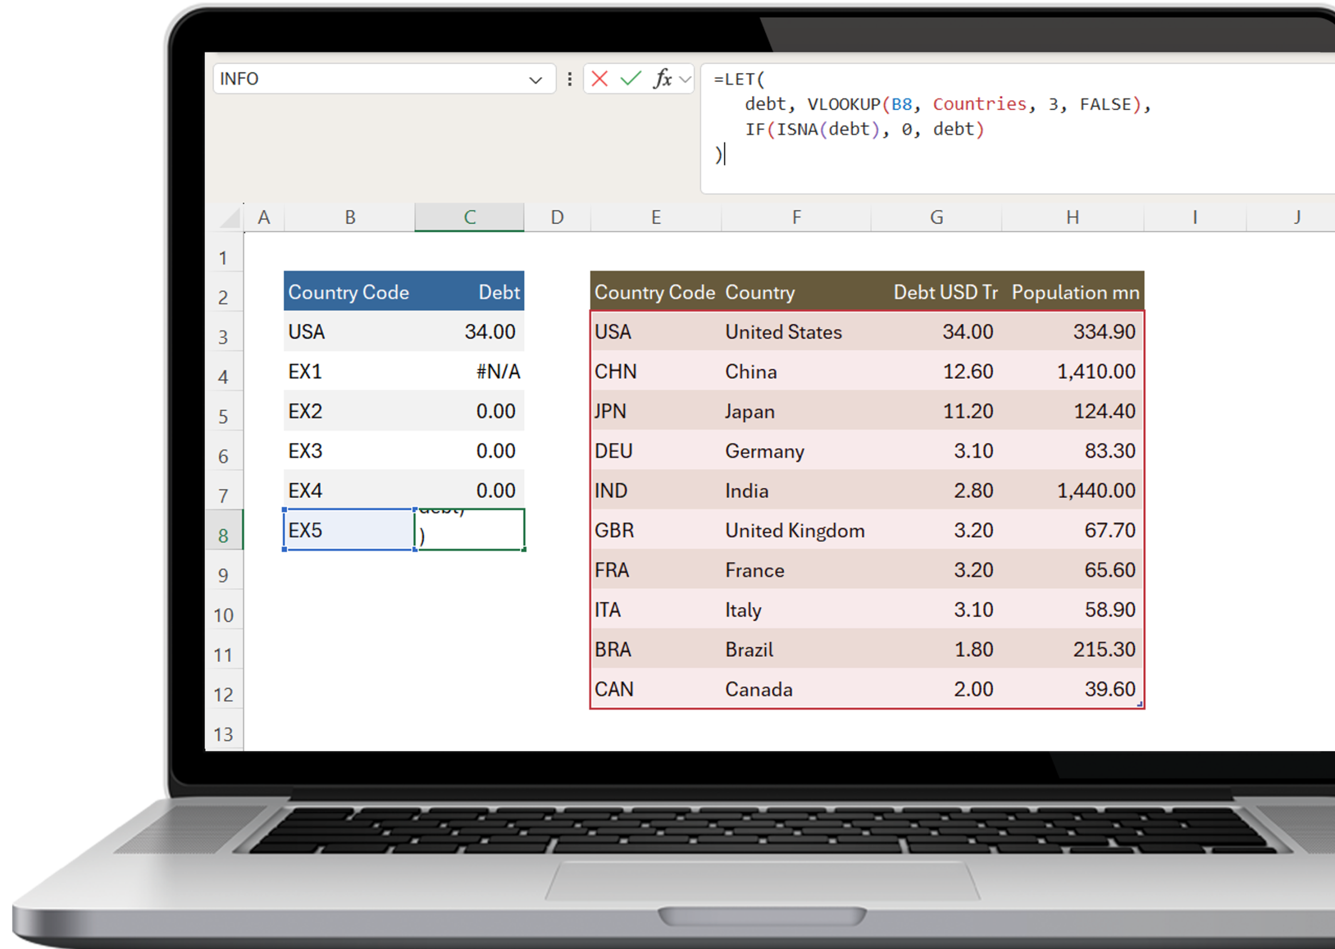The width and height of the screenshot is (1335, 949).
Task: Expand the Name Box dropdown arrow
Action: coord(535,80)
